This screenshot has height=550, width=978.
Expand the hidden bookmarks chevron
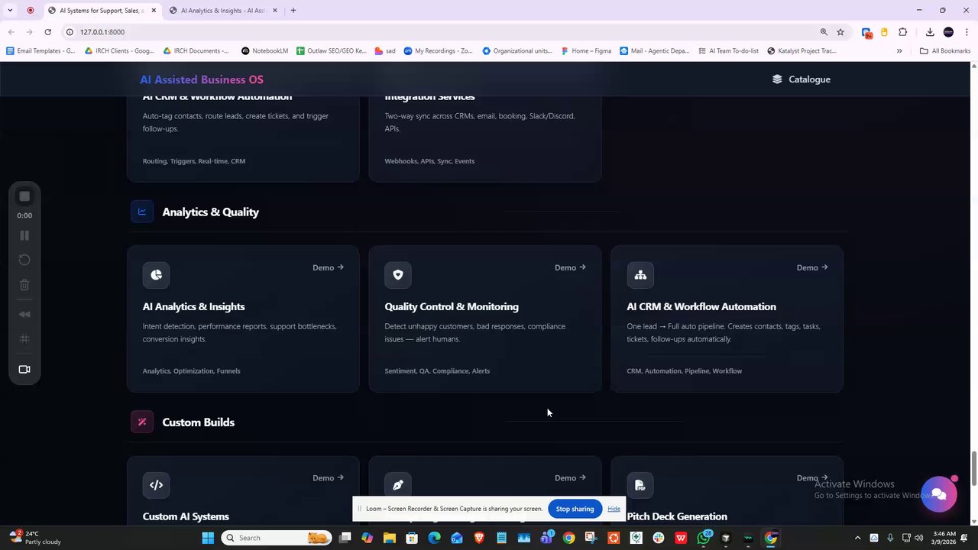(899, 51)
